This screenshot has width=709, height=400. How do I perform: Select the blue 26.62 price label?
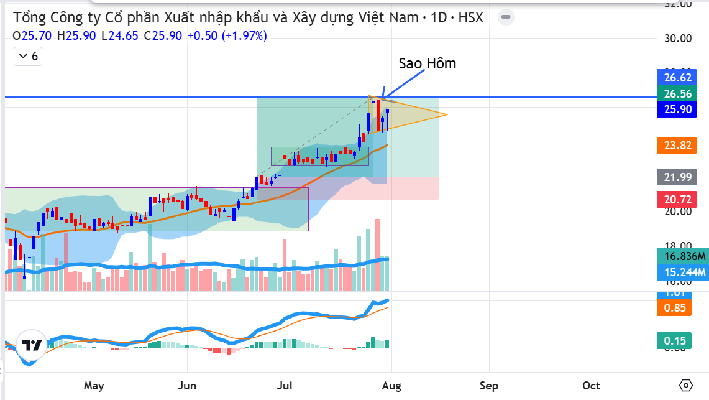[x=677, y=77]
